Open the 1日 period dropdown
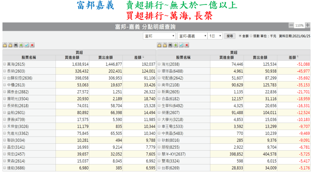The width and height of the screenshot is (315, 176). 215,36
